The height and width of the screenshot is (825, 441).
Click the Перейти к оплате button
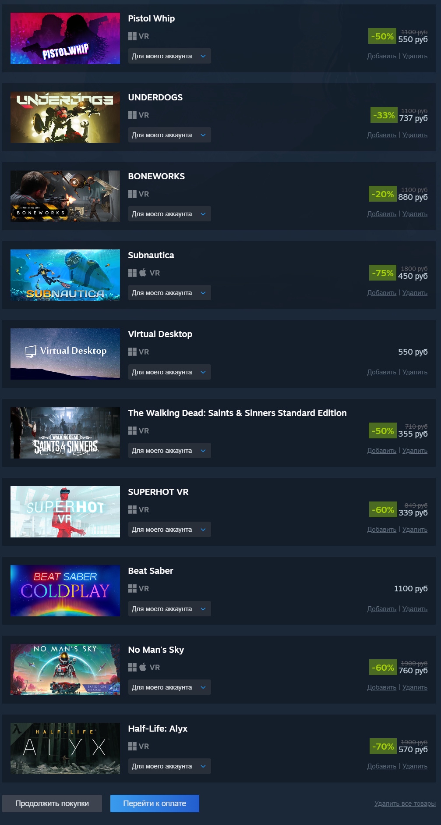pyautogui.click(x=155, y=804)
